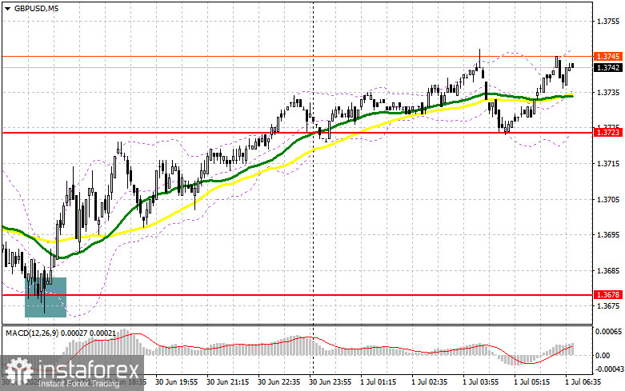This screenshot has width=625, height=391.
Task: Select the MACD 0.00 scale value
Action: coord(602,356)
